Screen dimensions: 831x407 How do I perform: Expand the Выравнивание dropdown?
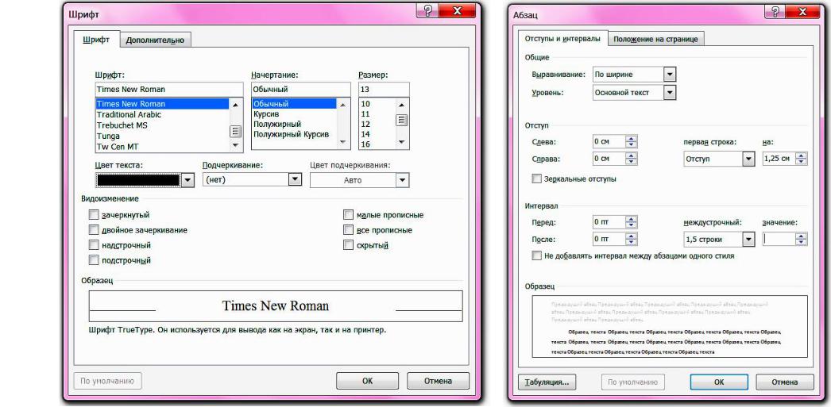(670, 75)
